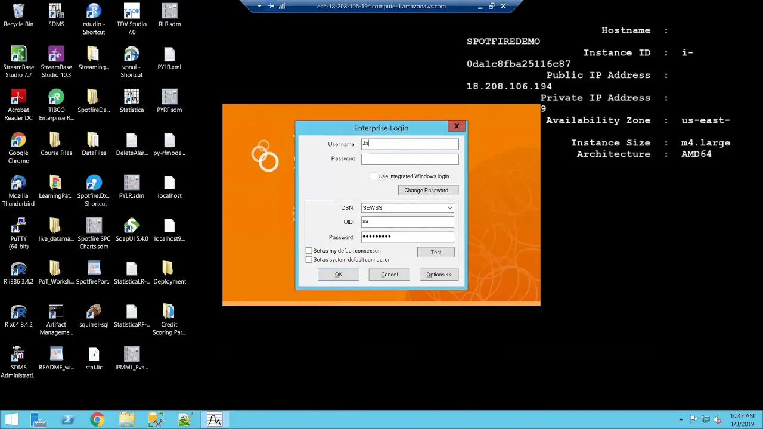Check Set as my default connection
This screenshot has width=763, height=429.
coord(309,251)
